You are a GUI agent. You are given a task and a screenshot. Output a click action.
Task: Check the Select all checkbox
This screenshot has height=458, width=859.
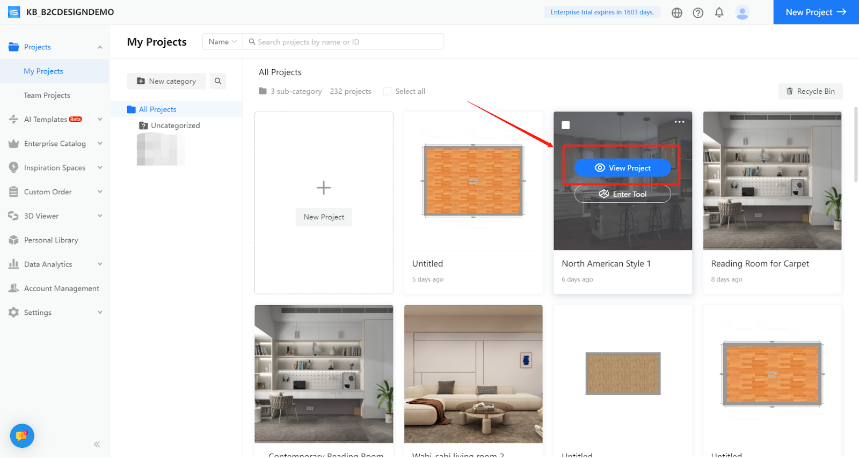click(387, 91)
